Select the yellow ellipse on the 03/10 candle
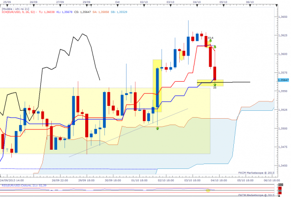 [x=182, y=55]
